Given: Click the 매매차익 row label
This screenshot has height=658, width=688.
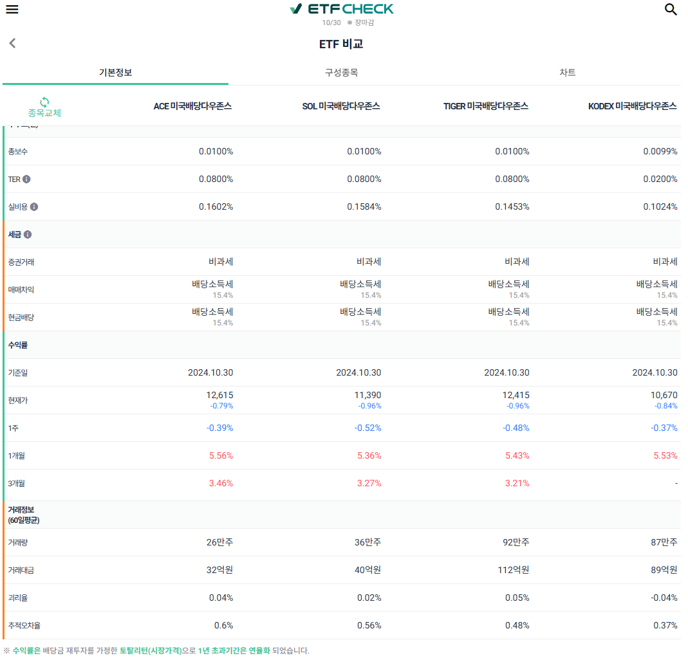Looking at the screenshot, I should (x=21, y=290).
